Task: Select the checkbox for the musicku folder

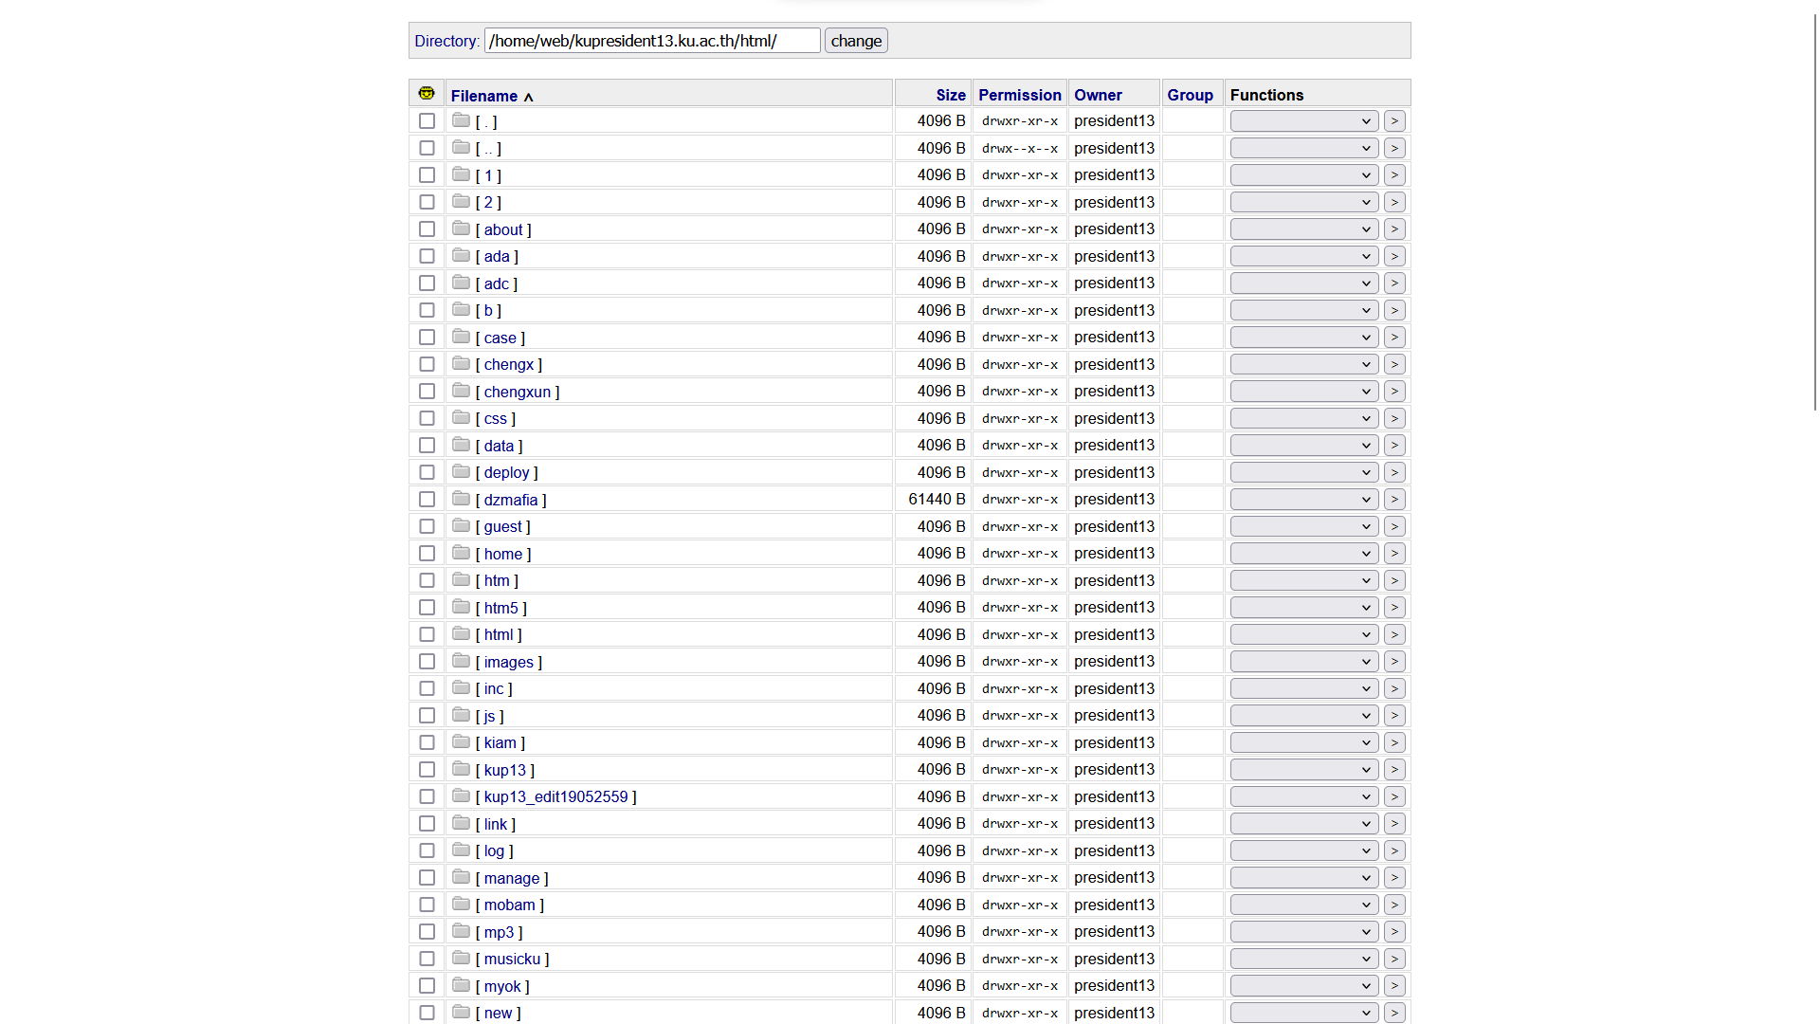Action: [x=427, y=960]
